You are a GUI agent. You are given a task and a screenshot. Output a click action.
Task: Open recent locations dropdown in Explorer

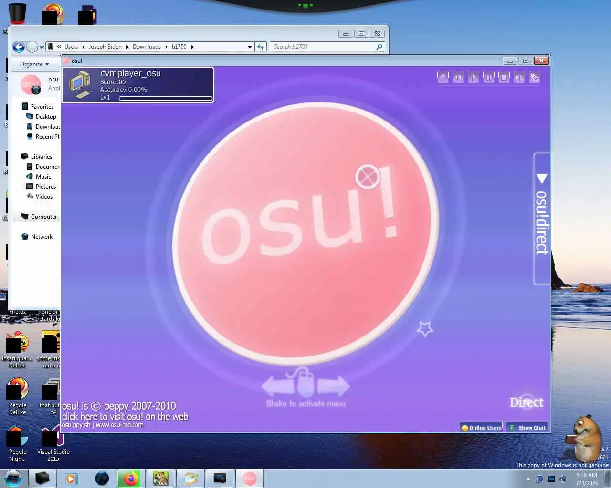[x=42, y=47]
